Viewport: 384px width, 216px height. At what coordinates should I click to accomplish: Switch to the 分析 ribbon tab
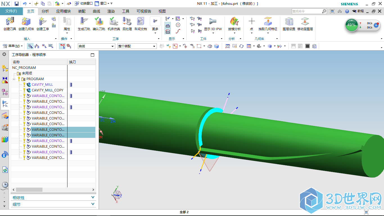pos(45,11)
